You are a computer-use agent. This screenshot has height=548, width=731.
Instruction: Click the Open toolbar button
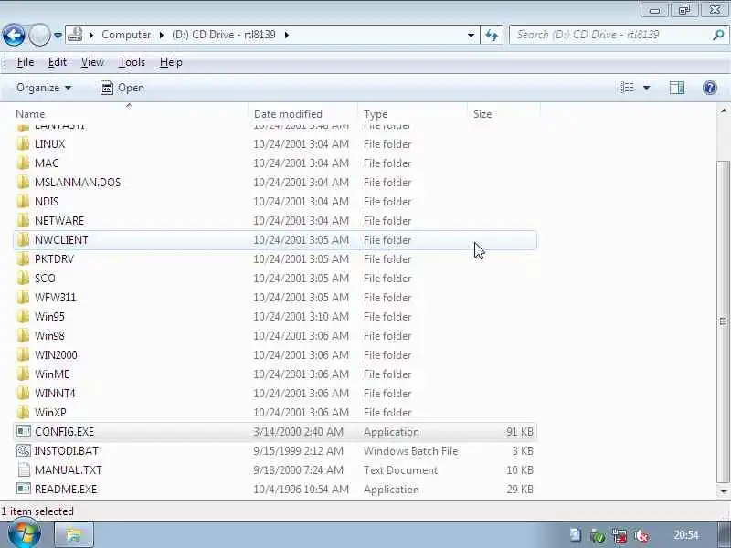click(122, 88)
